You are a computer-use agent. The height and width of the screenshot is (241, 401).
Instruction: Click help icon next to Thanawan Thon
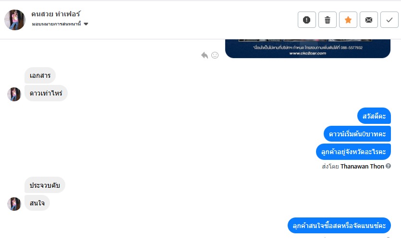coord(388,166)
